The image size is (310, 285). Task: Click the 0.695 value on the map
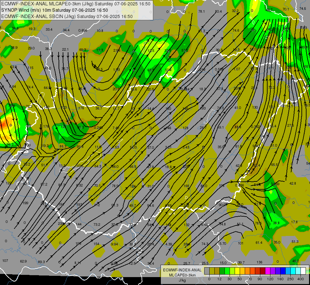click(83, 30)
